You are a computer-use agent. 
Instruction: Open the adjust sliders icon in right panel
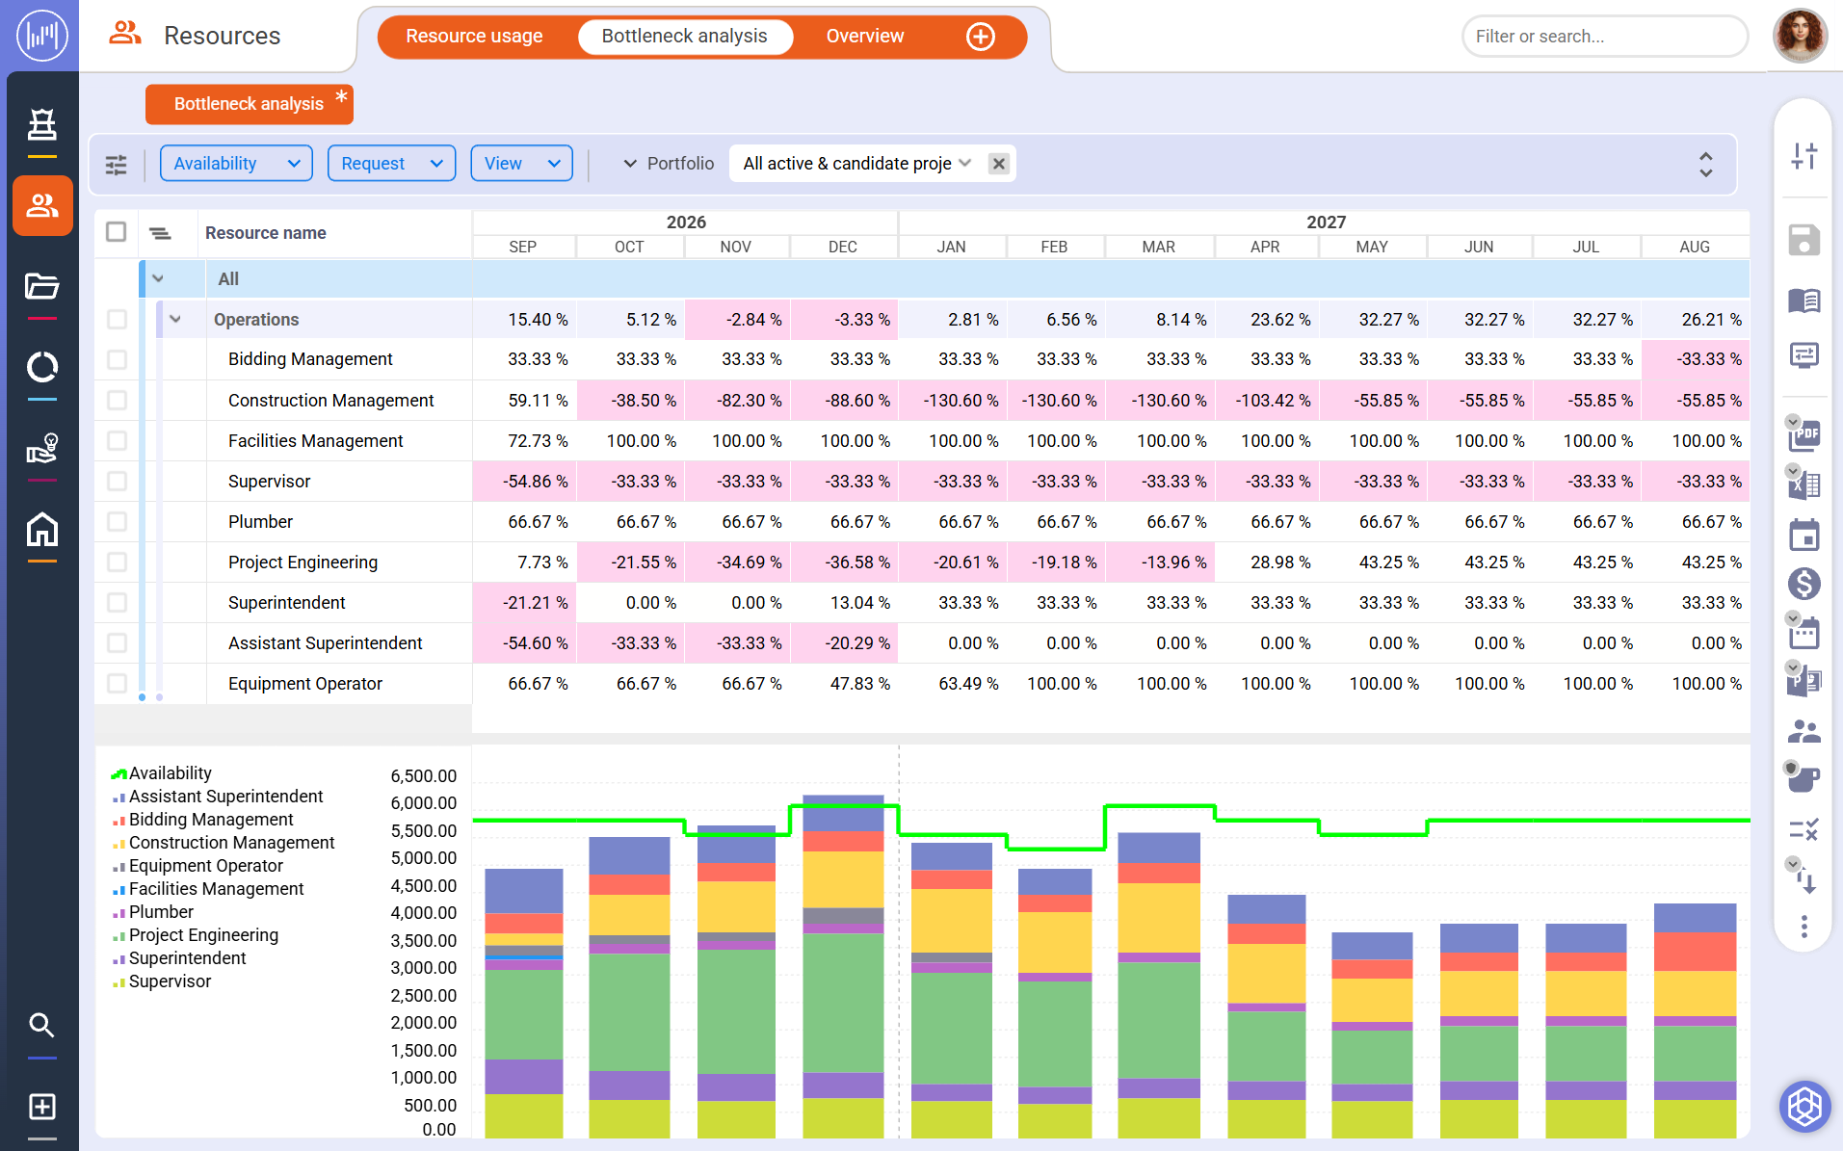[1804, 155]
